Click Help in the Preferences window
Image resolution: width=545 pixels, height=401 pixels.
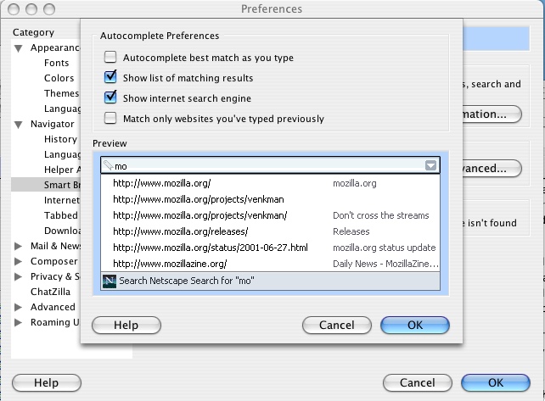tap(47, 383)
